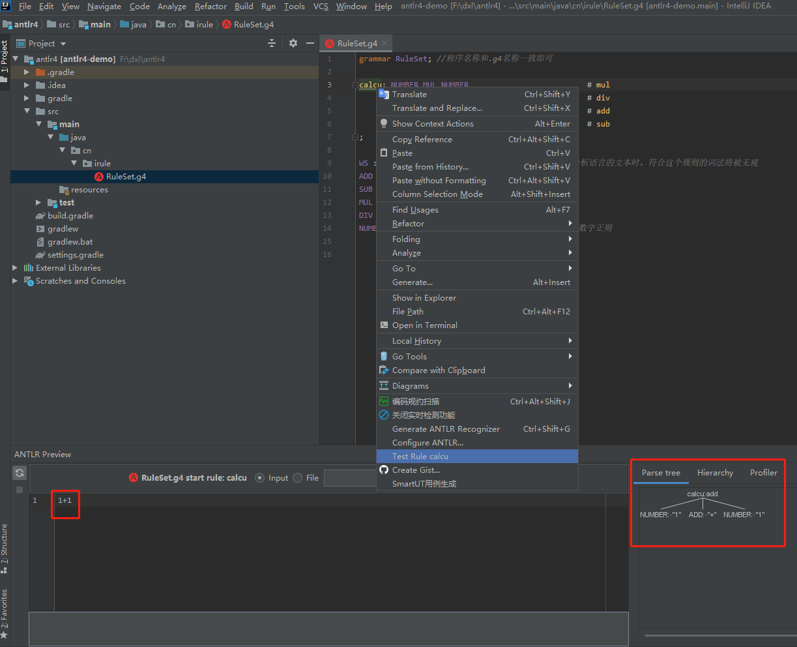This screenshot has width=797, height=647.
Task: Expand the .idea folder
Action: click(x=27, y=85)
